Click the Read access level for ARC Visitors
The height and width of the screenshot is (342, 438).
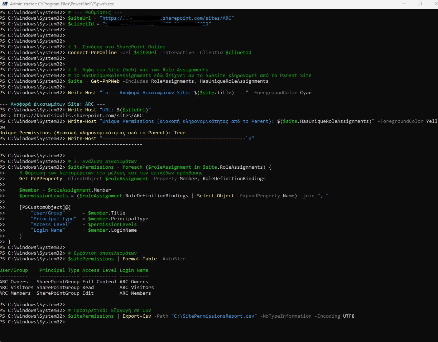[x=88, y=288]
